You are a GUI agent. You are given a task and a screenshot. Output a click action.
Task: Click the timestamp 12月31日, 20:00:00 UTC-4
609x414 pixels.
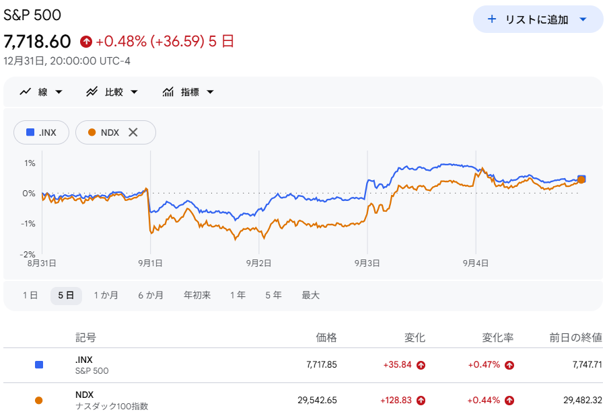pos(67,61)
